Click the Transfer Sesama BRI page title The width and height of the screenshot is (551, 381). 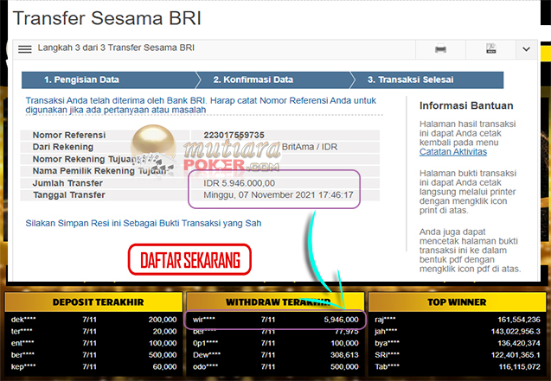(x=107, y=18)
